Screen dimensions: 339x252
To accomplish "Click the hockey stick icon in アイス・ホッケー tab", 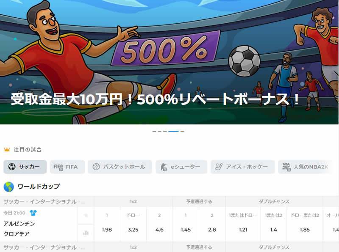I will (x=219, y=167).
